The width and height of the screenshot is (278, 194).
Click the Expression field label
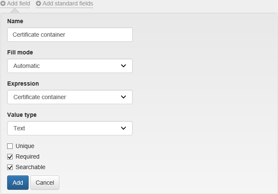[23, 84]
